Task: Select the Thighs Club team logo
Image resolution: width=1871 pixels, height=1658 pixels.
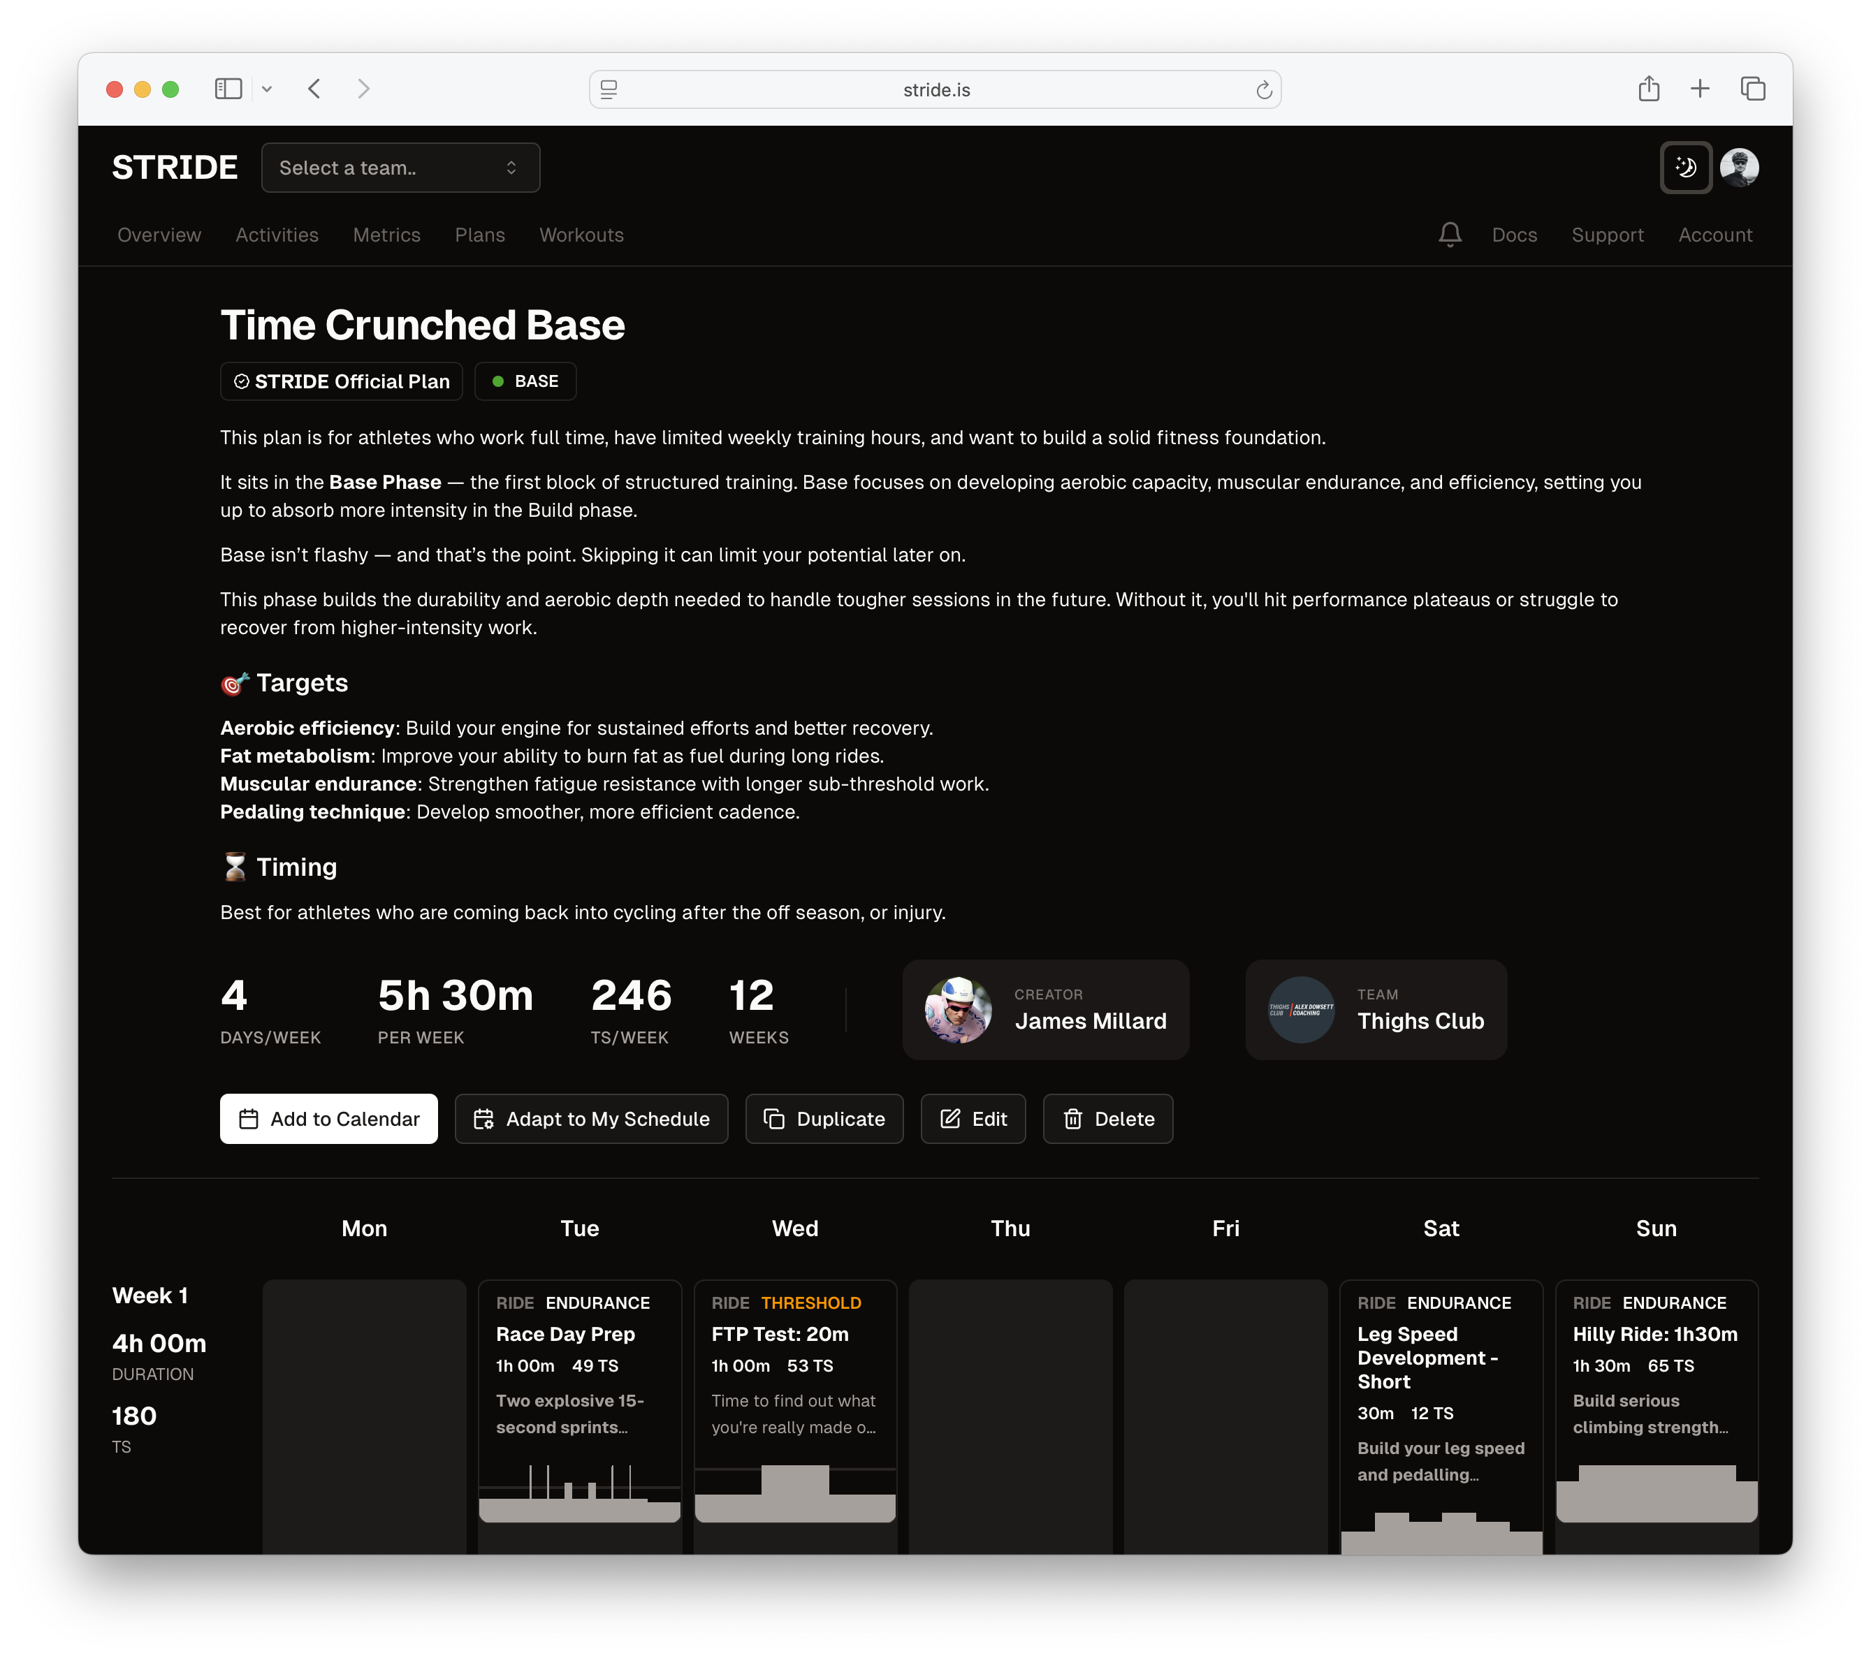Action: [1301, 1010]
